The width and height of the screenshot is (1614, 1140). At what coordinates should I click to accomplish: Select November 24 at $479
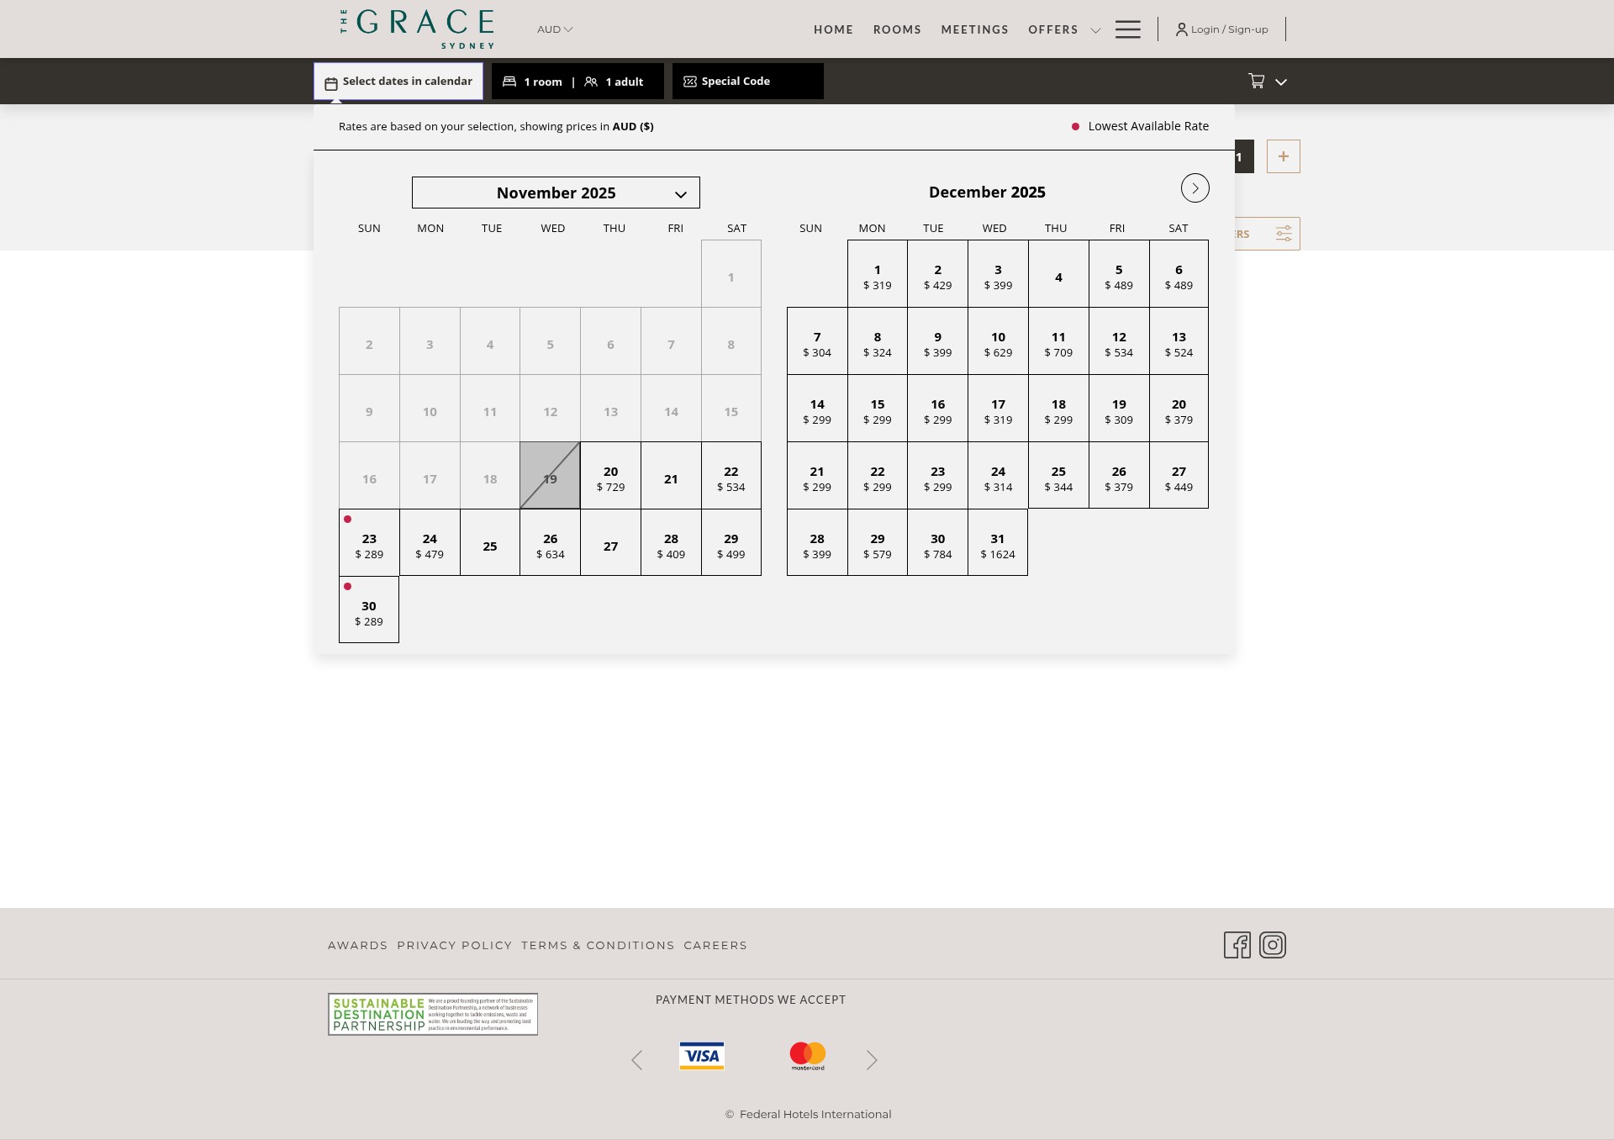[x=430, y=542]
